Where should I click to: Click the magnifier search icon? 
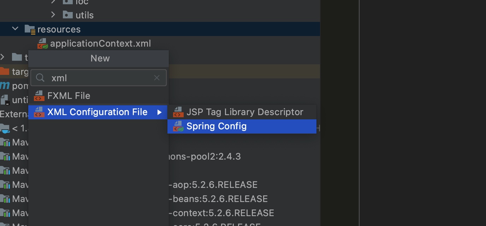pos(40,78)
